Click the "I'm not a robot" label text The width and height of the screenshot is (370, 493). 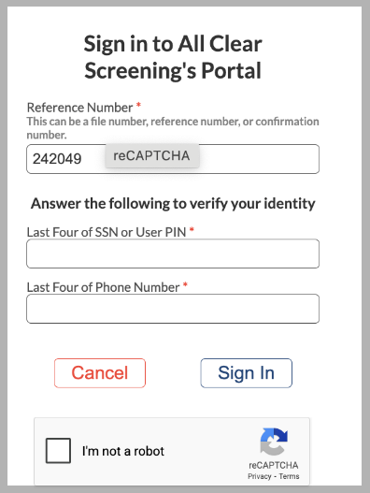click(123, 451)
